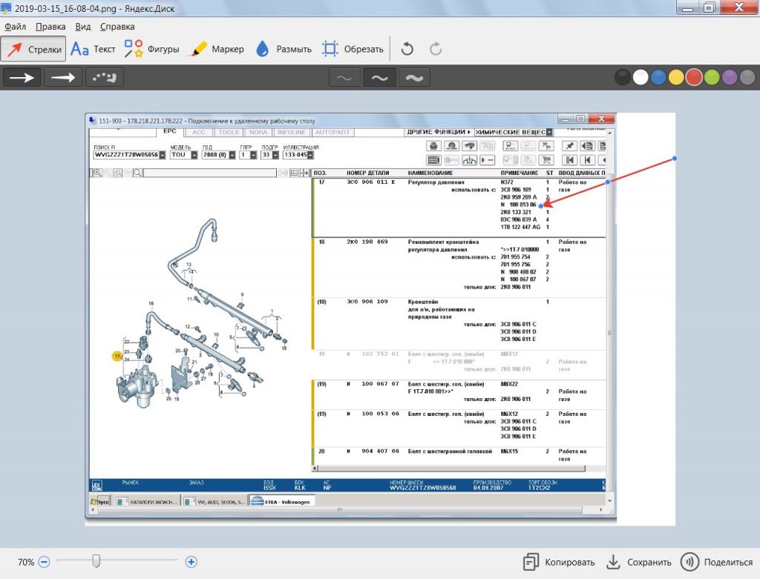Pick the gray color swatch
Screen dimensions: 760x579
click(747, 77)
